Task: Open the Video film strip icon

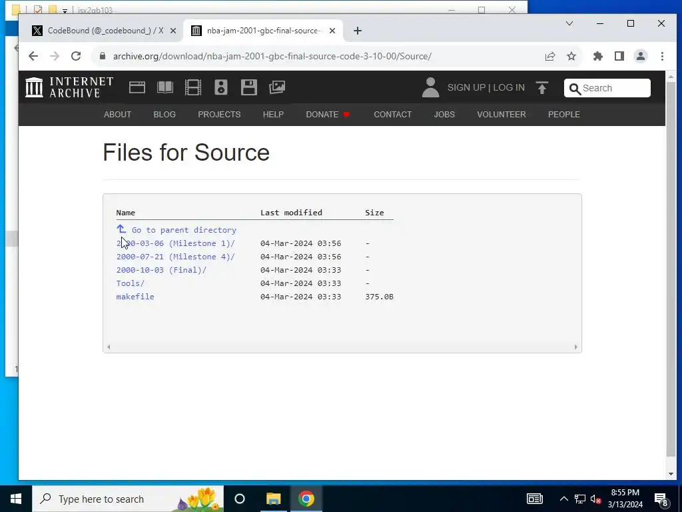Action: click(192, 87)
